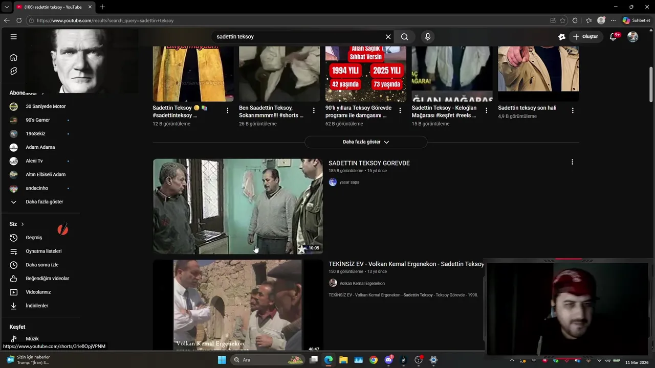
Task: Play SADETTIN TEKSOY GOREVDE video thumbnail
Action: pos(238,206)
